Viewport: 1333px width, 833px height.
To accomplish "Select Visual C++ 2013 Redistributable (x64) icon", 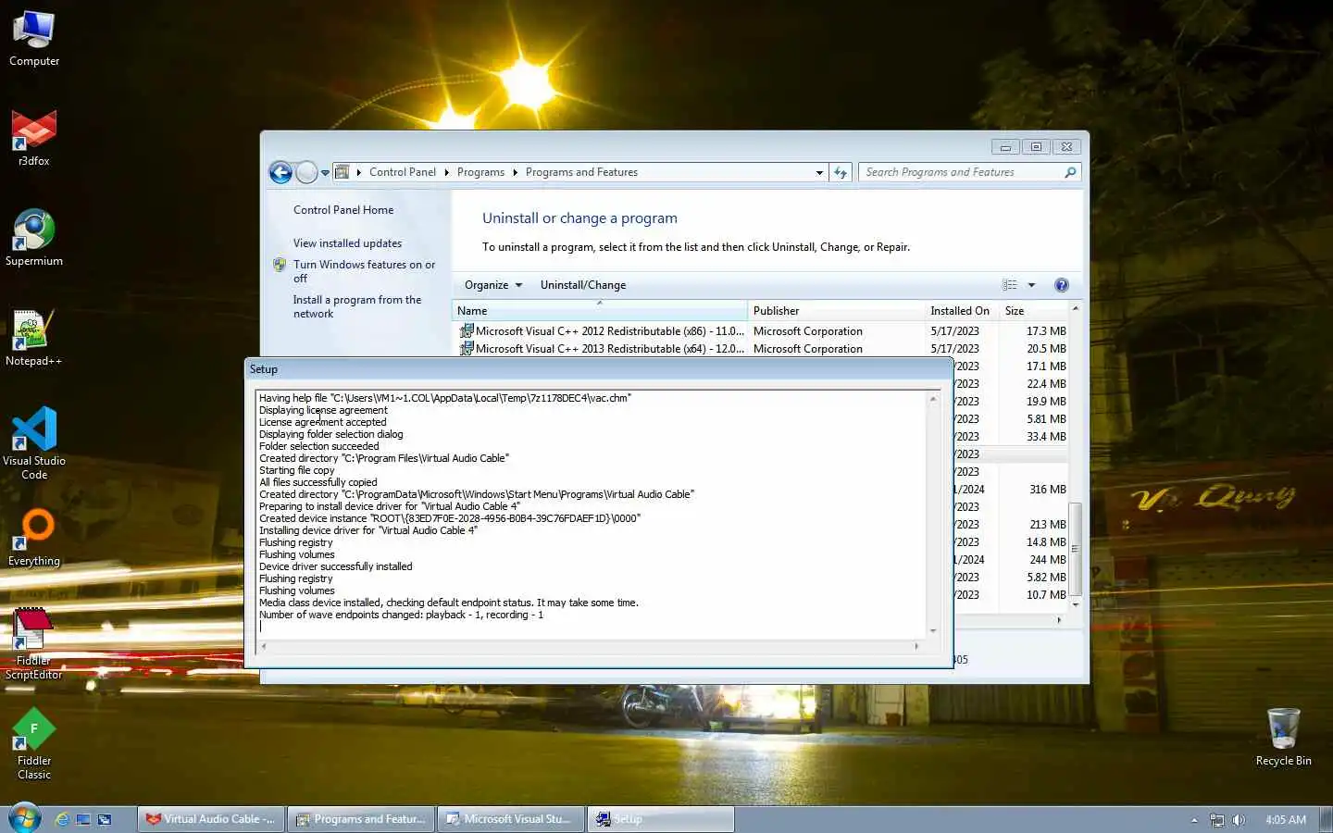I will [x=467, y=348].
